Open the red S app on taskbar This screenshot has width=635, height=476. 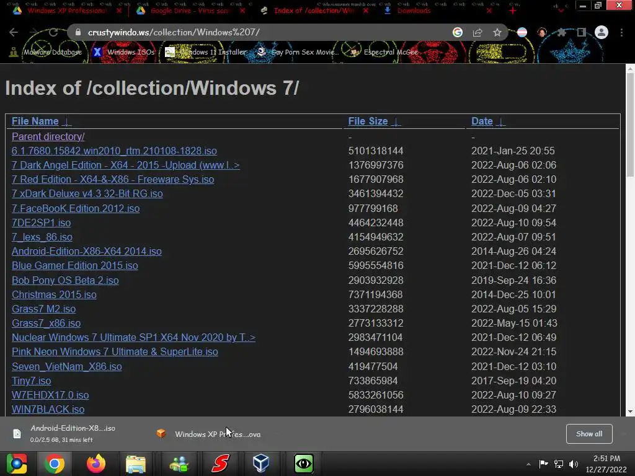point(221,464)
